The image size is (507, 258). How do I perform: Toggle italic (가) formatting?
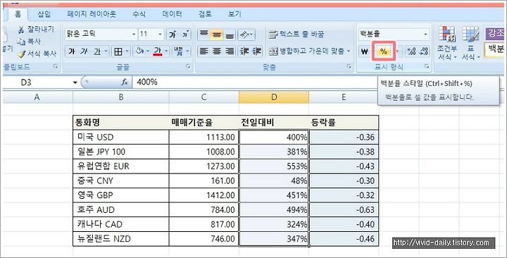(x=84, y=51)
